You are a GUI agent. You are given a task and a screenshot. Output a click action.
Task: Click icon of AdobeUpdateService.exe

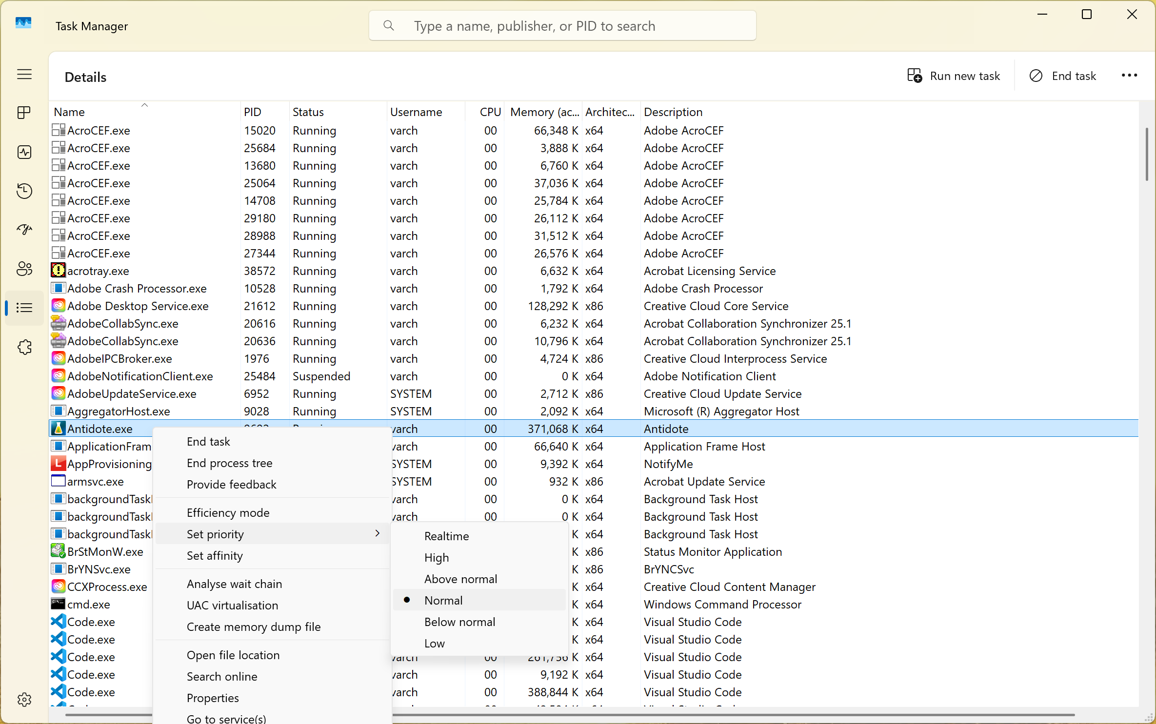coord(58,393)
